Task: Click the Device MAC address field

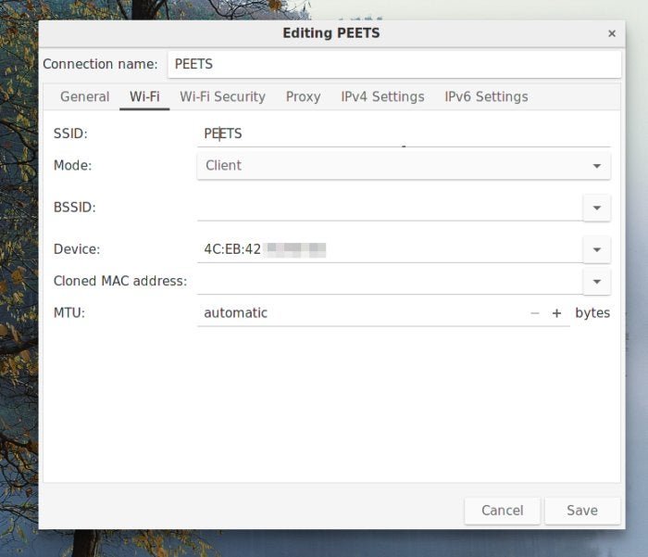Action: [390, 249]
